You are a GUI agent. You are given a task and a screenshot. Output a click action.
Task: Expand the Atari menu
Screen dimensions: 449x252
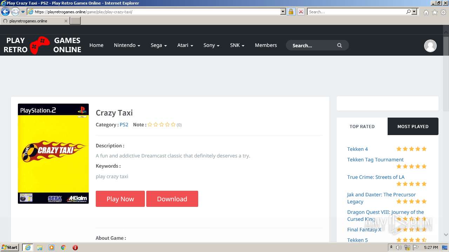(185, 45)
